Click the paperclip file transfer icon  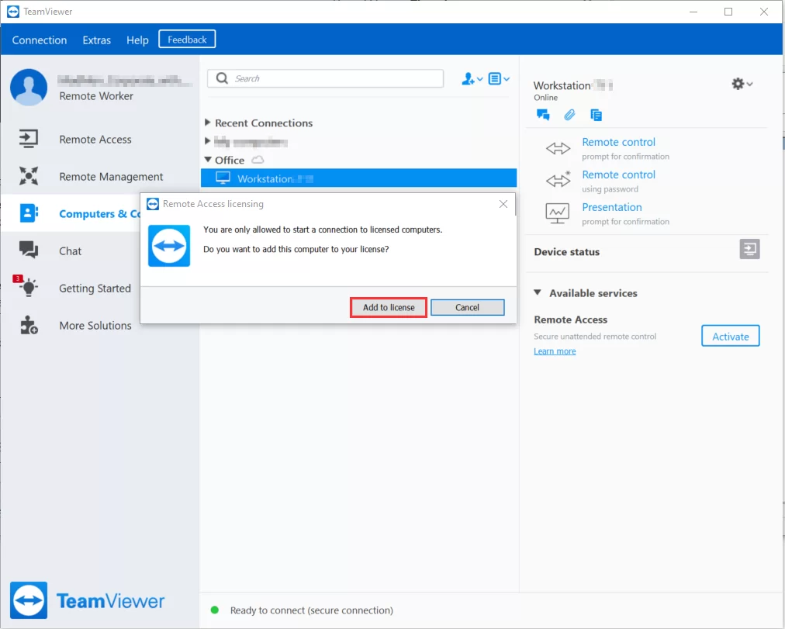tap(569, 115)
